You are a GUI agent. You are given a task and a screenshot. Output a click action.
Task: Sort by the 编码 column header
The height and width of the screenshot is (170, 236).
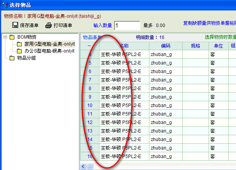166,46
